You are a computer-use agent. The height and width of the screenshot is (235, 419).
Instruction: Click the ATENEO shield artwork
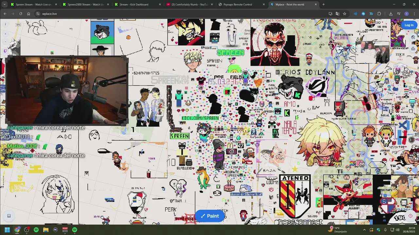click(x=295, y=196)
